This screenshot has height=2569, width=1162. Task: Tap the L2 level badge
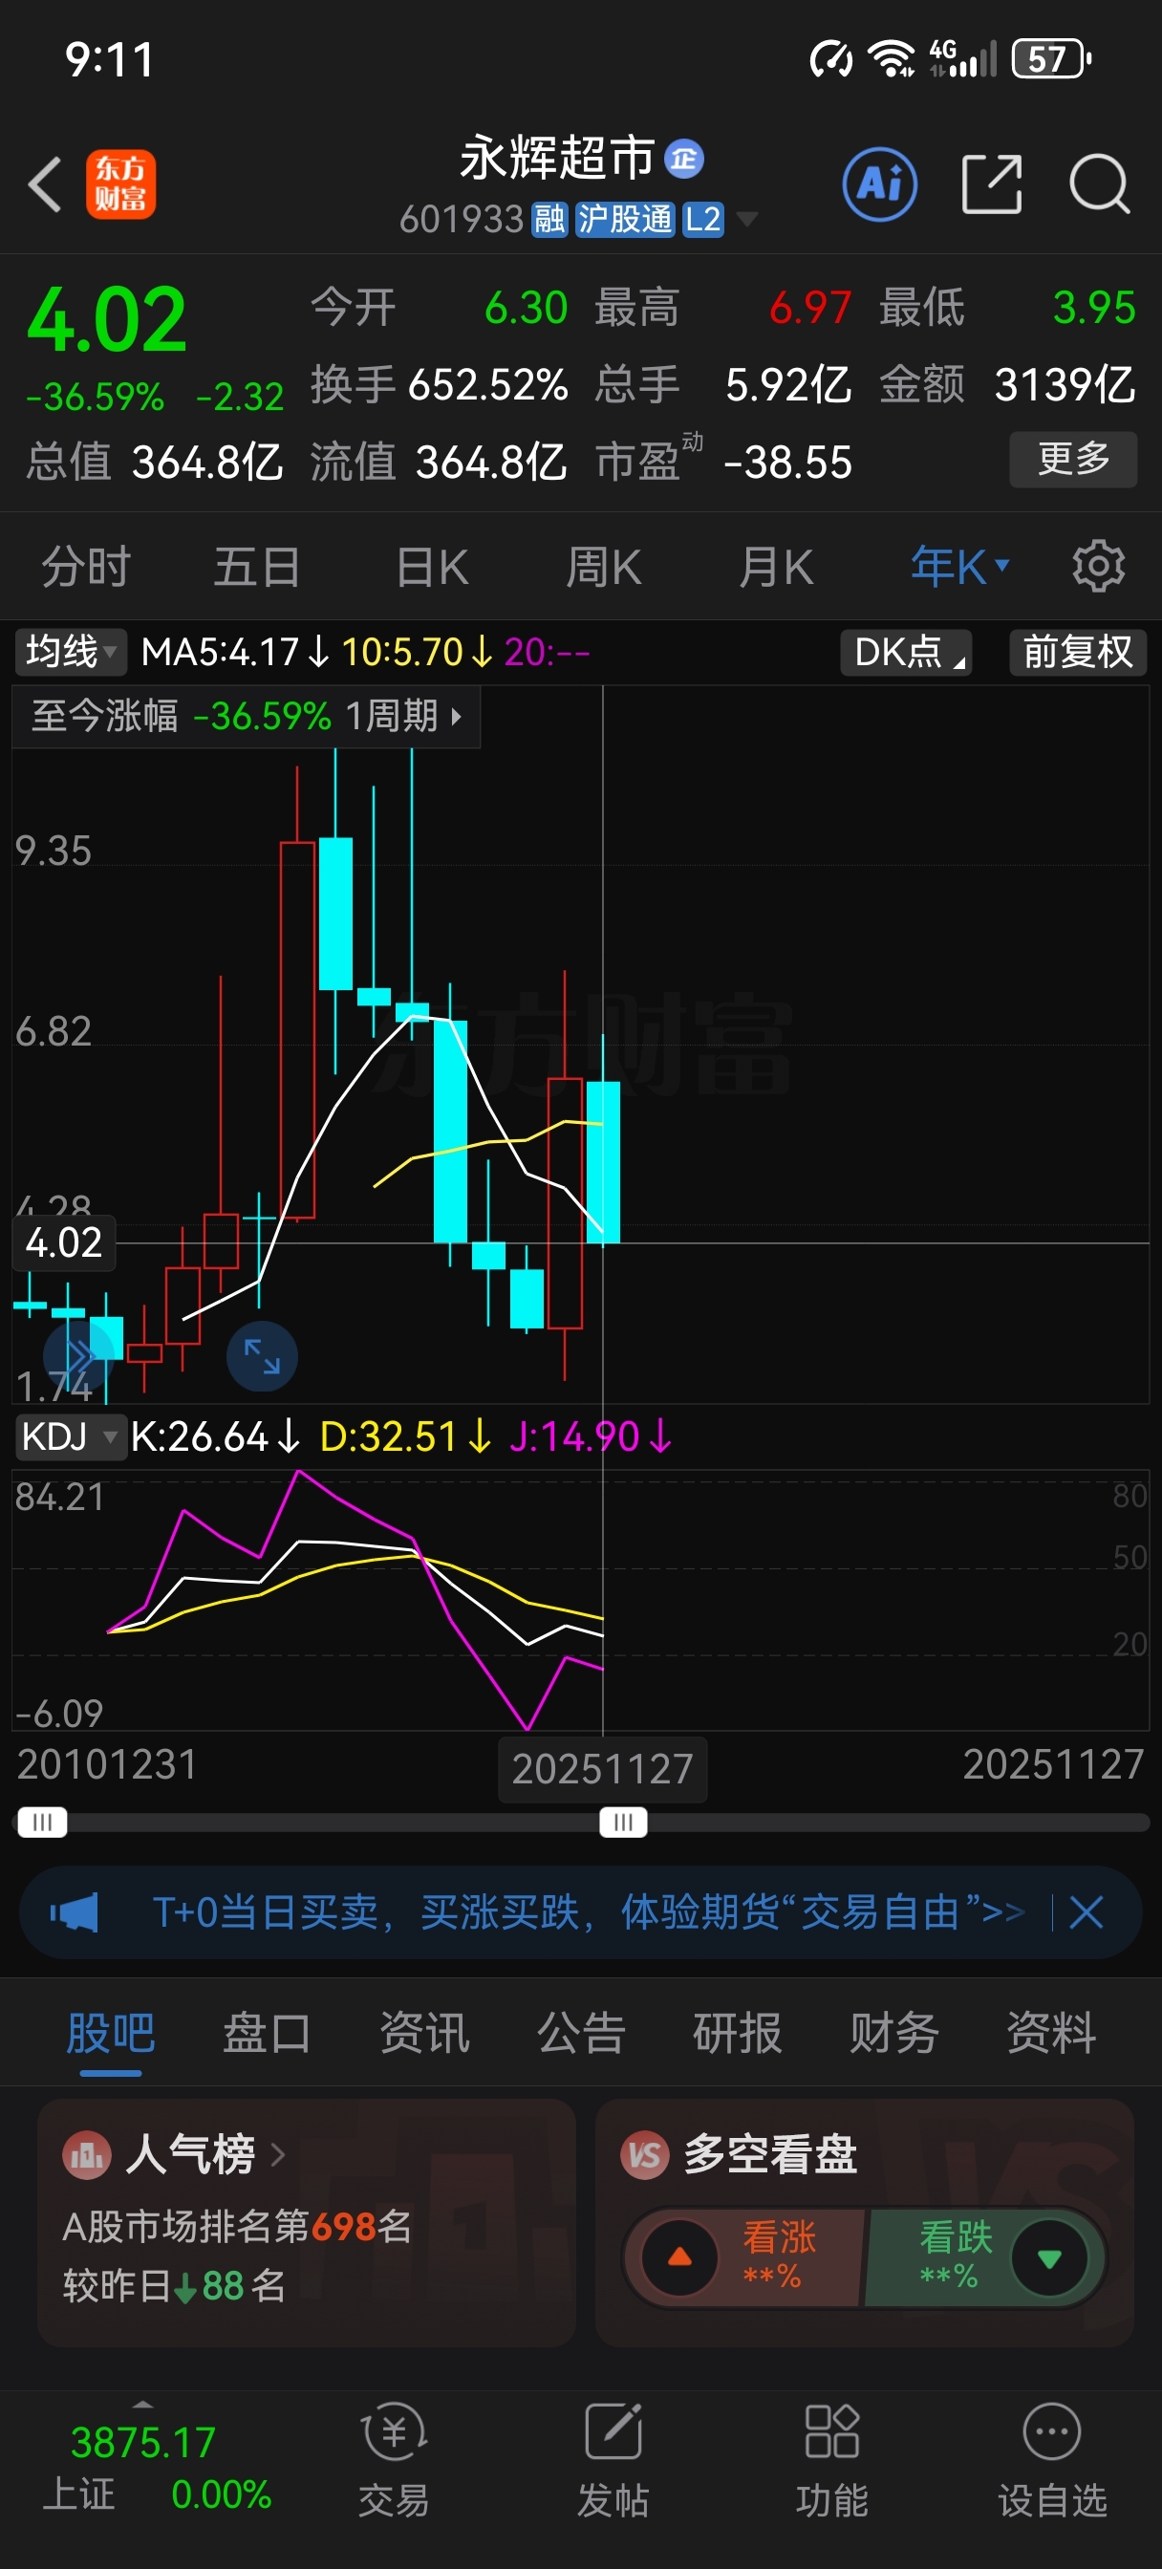[703, 220]
